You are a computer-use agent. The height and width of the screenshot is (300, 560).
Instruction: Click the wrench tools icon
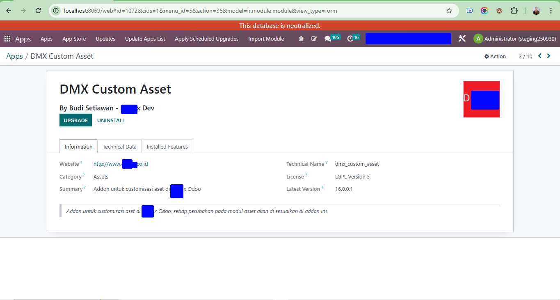click(x=462, y=39)
